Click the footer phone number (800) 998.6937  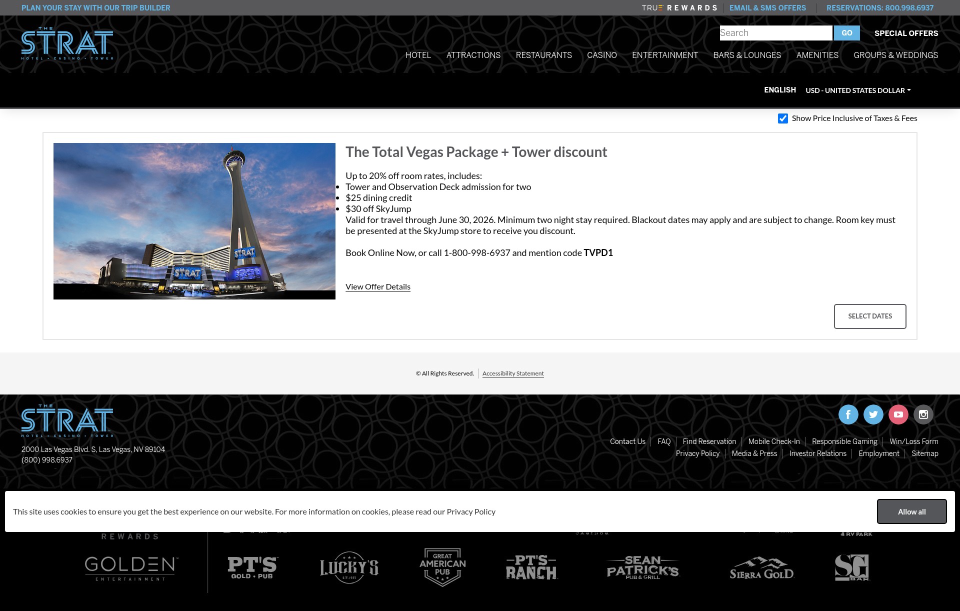(47, 460)
